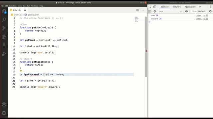This screenshot has width=213, height=119.
Task: Open the Terminal menu
Action: [35, 6]
